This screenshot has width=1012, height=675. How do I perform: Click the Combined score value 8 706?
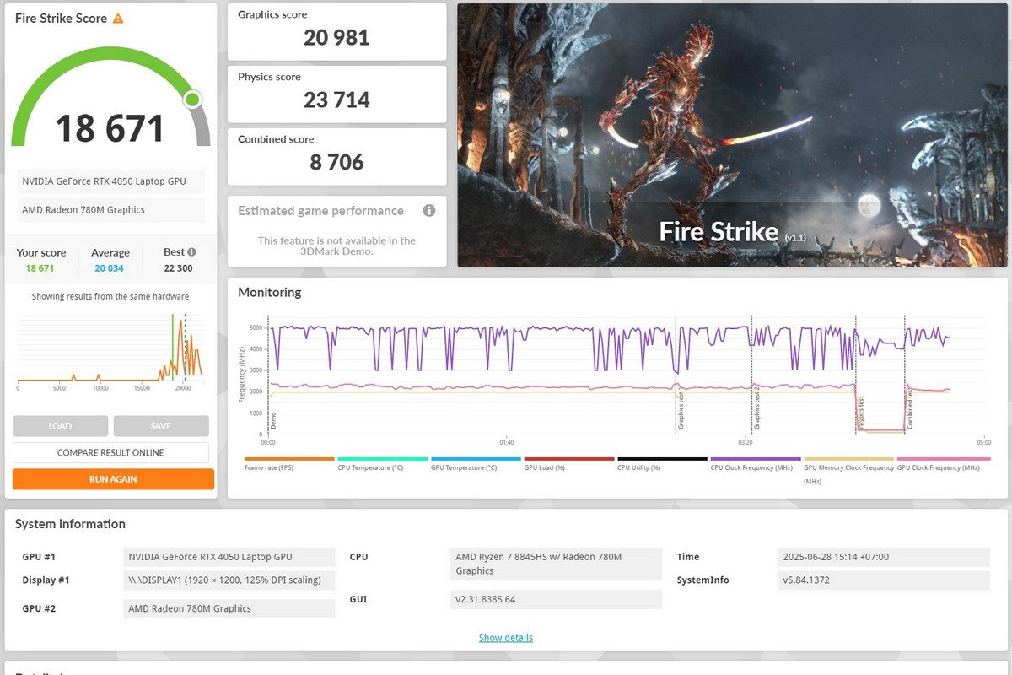tap(336, 162)
